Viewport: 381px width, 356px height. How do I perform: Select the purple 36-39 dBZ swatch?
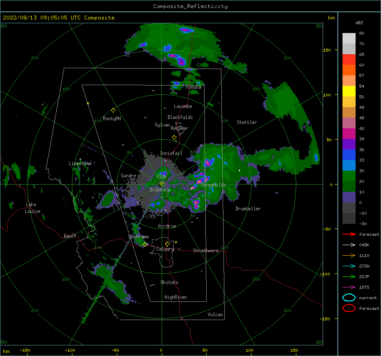(x=349, y=144)
